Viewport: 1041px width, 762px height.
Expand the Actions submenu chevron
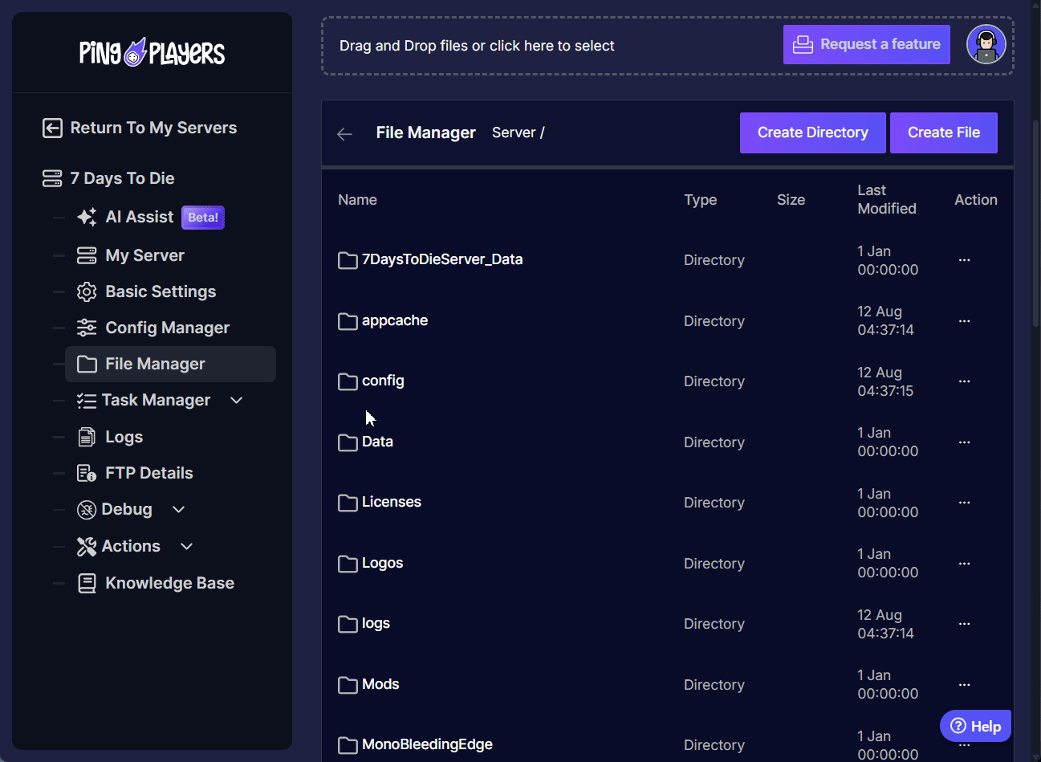click(x=187, y=546)
